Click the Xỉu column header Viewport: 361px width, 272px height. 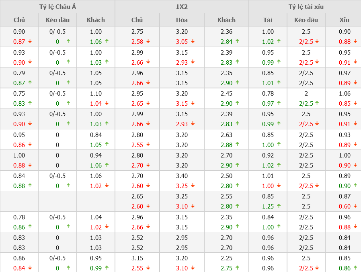[345, 20]
